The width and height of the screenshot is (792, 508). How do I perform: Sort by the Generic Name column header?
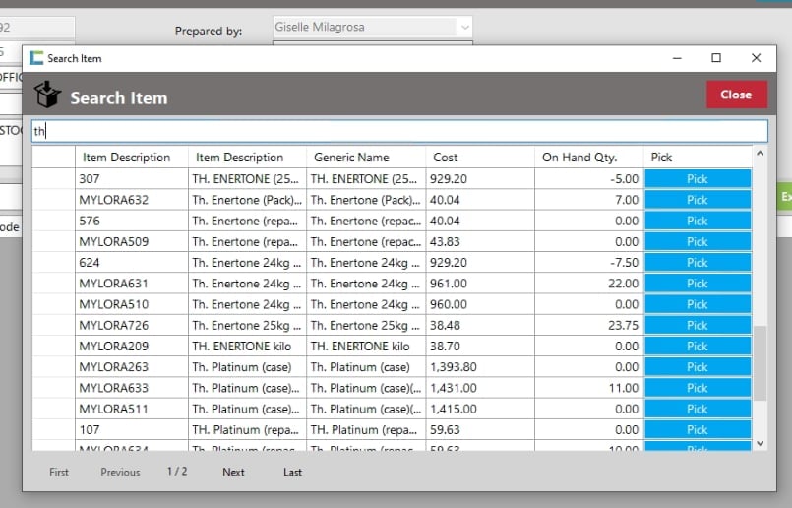click(x=365, y=158)
